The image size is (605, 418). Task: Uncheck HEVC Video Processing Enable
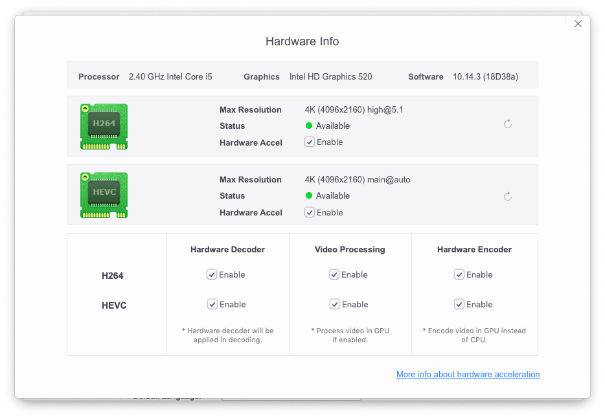(x=334, y=304)
